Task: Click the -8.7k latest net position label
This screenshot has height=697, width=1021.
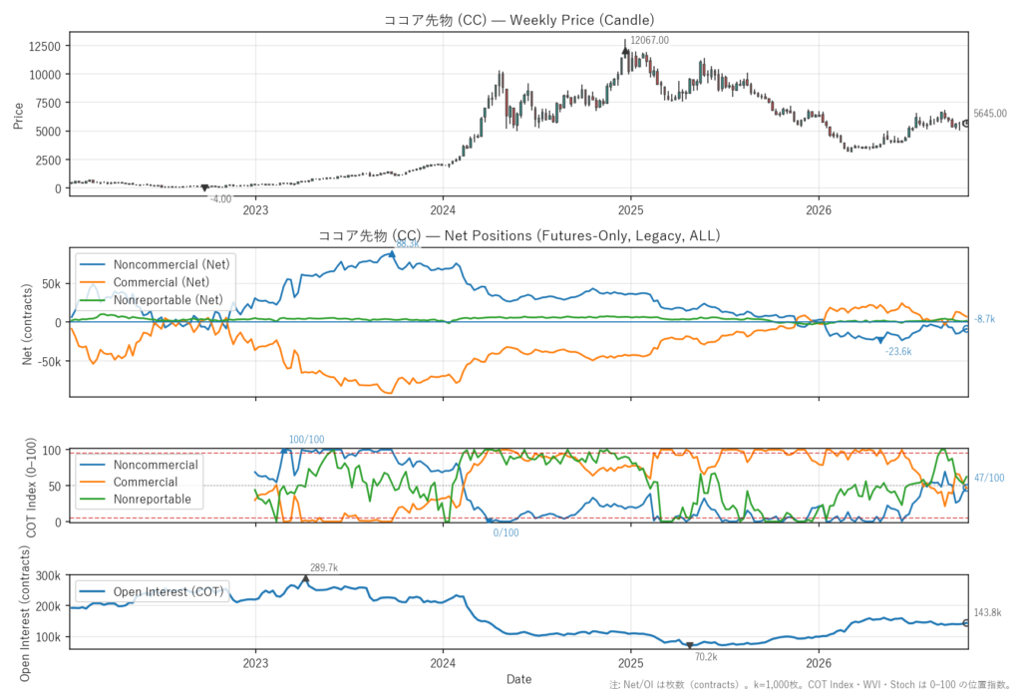Action: 984,319
